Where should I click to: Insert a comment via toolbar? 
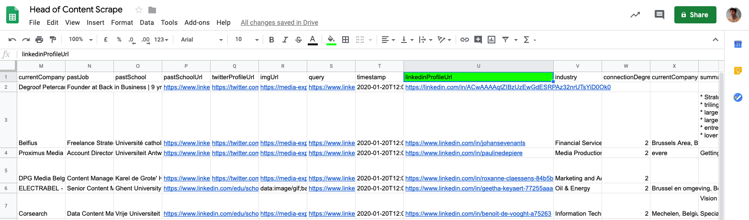478,40
